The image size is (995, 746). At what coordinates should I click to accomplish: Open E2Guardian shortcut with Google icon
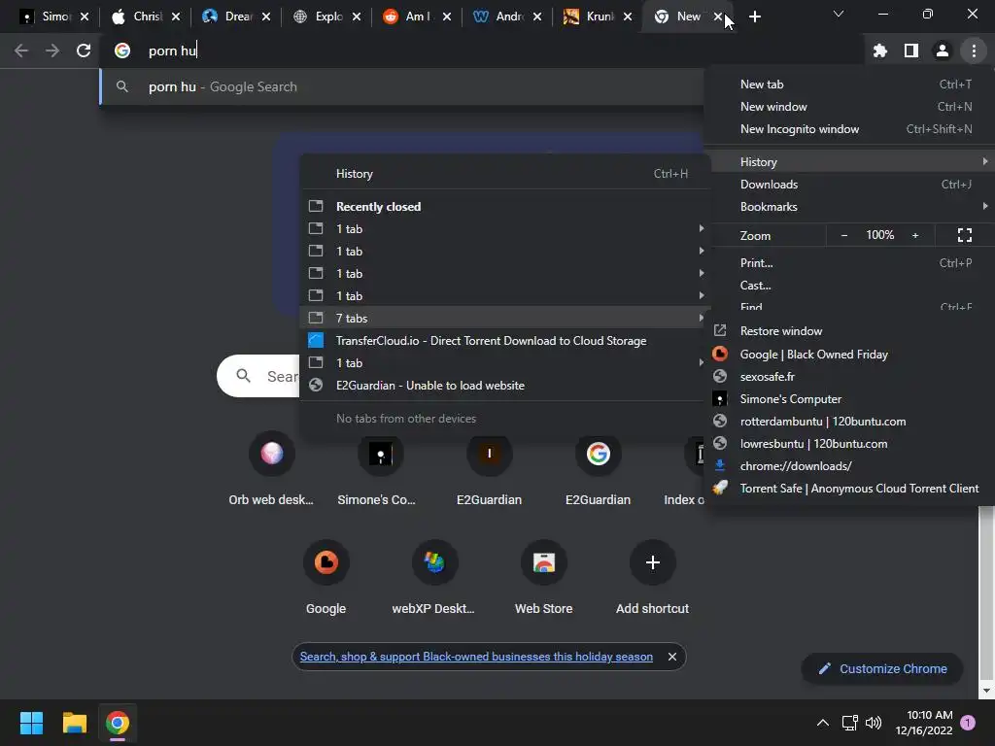(598, 469)
